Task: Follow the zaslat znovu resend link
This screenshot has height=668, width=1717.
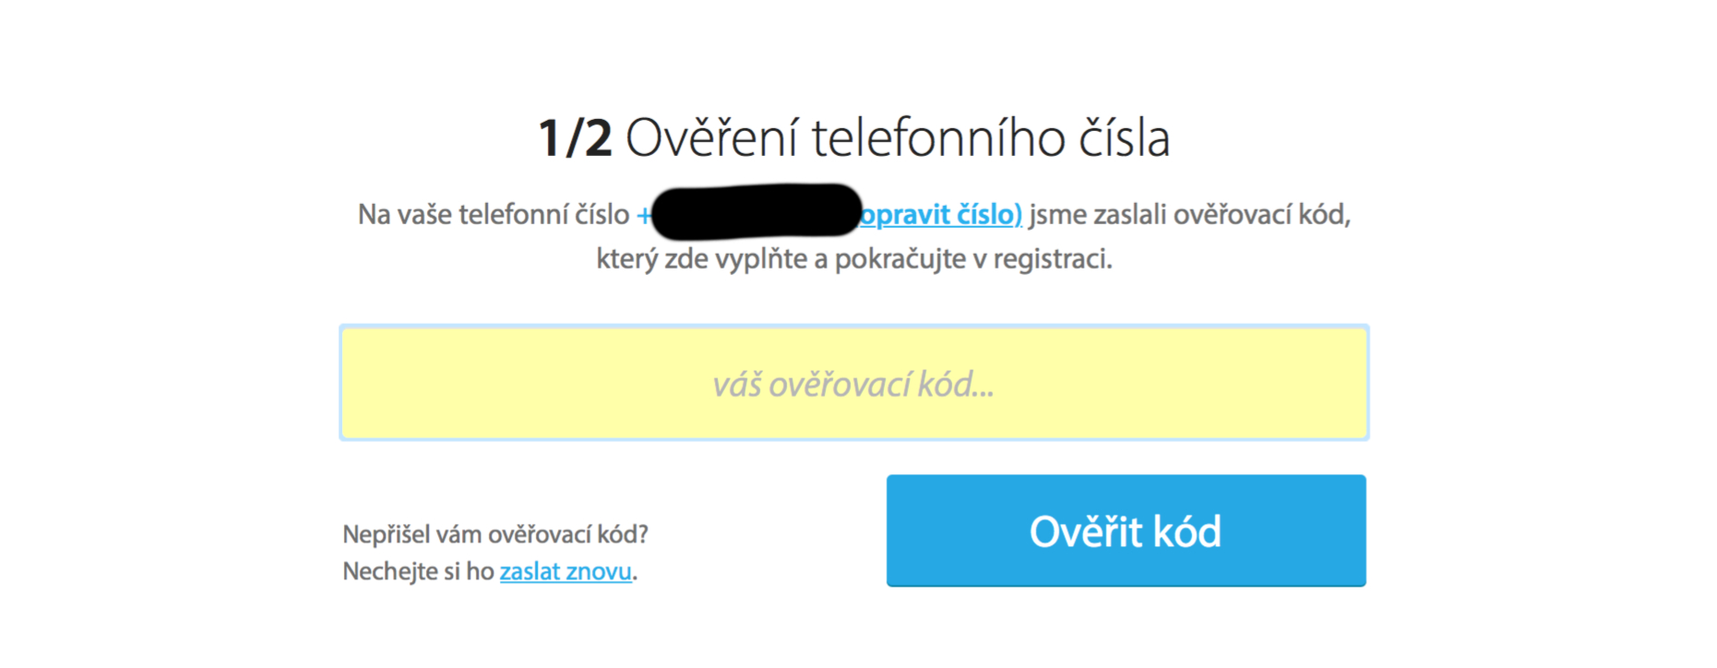Action: point(566,572)
